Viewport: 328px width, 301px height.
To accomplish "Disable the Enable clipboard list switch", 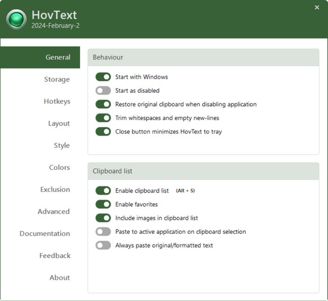I will tap(103, 191).
